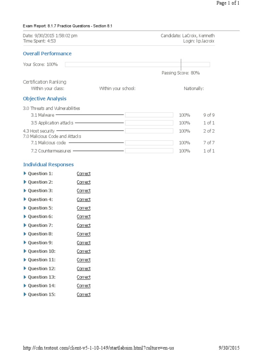Screen dimensions: 263x351
Task: Open the Correct link for Question 1
Action: 84,173
